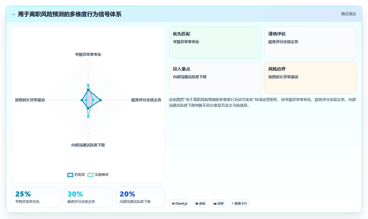The height and width of the screenshot is (219, 368).
Task: Click 内部沟通活跃度下降 text in the 投入重点 card
Action: [x=190, y=77]
